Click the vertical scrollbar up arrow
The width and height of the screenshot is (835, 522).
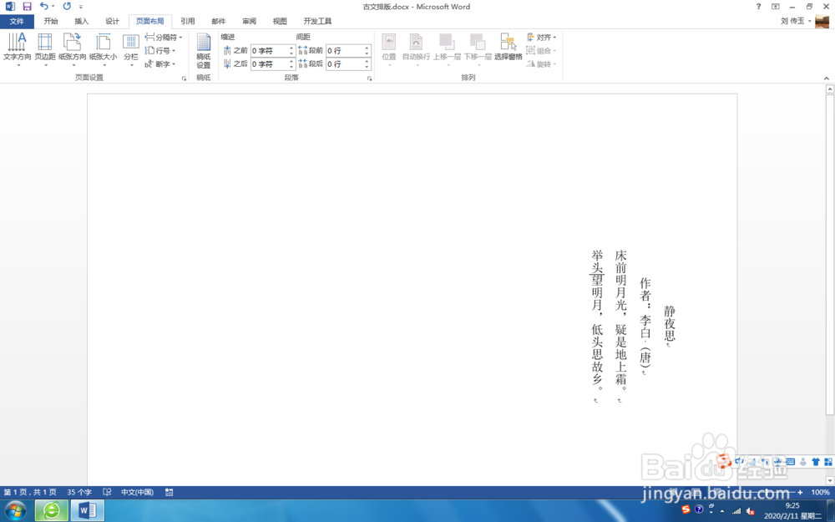click(x=830, y=89)
